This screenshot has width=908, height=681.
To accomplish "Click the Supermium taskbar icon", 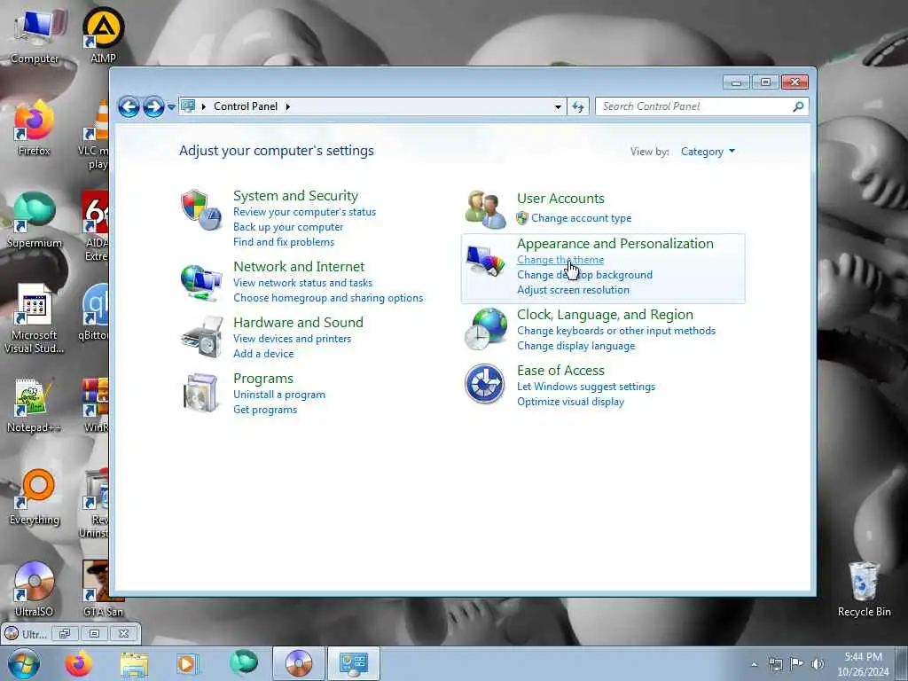I will click(x=244, y=662).
